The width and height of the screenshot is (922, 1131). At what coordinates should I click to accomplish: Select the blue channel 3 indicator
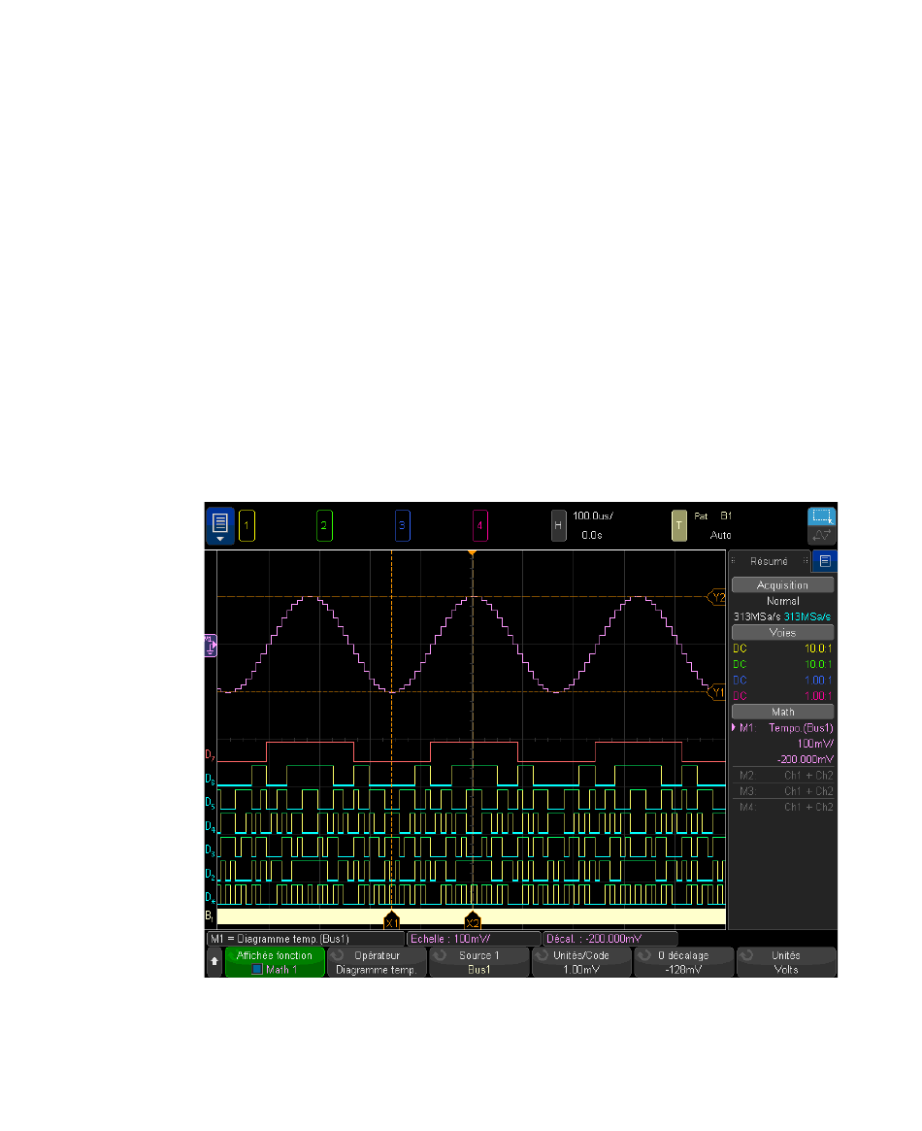click(x=402, y=526)
